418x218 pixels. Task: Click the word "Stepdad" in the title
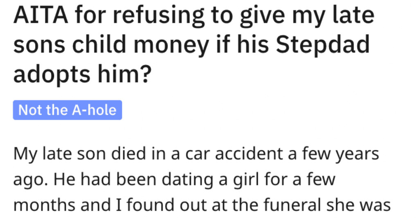pos(323,45)
